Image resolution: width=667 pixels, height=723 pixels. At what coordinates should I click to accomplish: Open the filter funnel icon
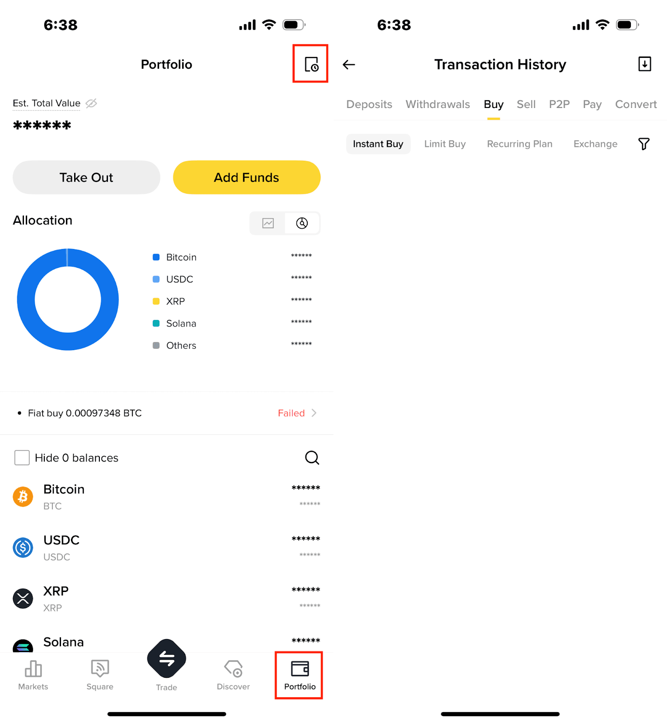[x=644, y=144]
